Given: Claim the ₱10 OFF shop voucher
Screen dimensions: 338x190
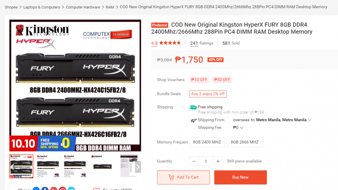Looking at the screenshot, I should coord(199,80).
